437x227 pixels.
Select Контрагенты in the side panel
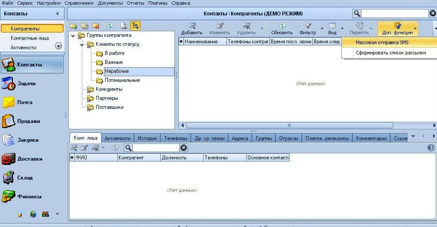[32, 28]
